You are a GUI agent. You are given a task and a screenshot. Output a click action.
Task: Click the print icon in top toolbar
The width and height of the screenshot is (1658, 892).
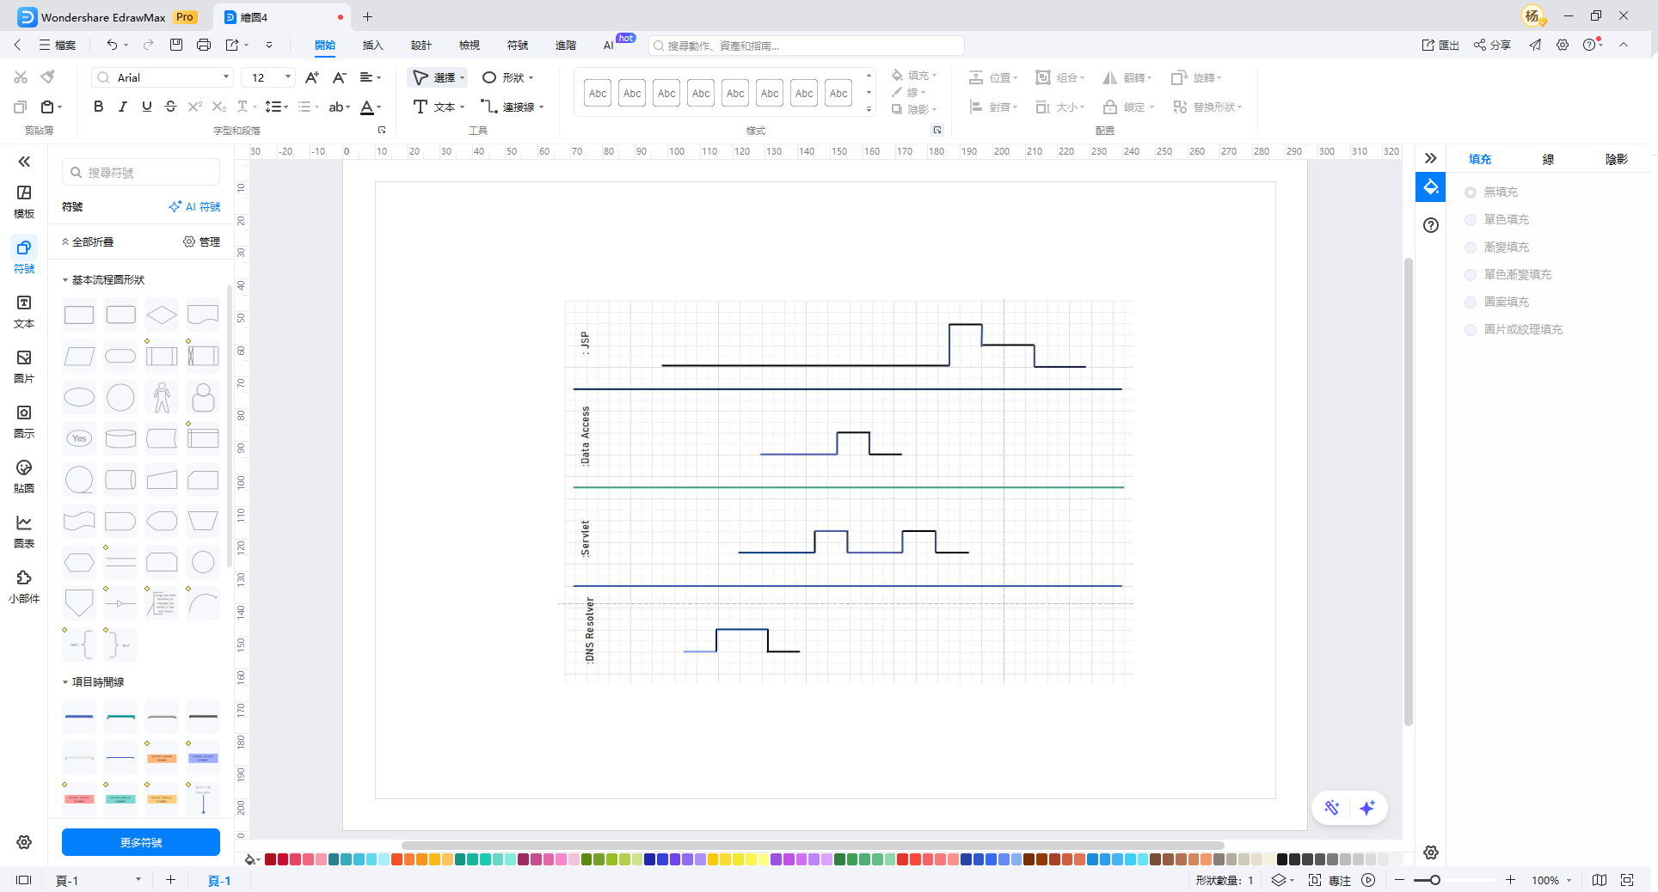(204, 45)
